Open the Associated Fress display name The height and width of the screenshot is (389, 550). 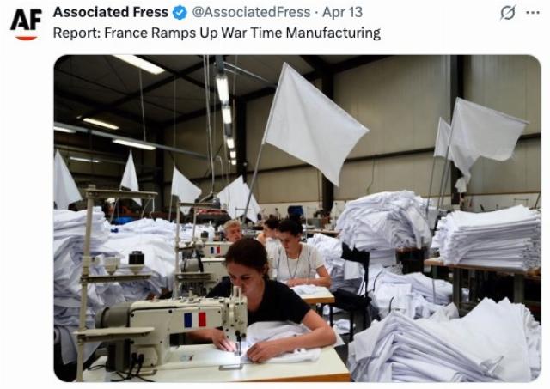point(111,12)
